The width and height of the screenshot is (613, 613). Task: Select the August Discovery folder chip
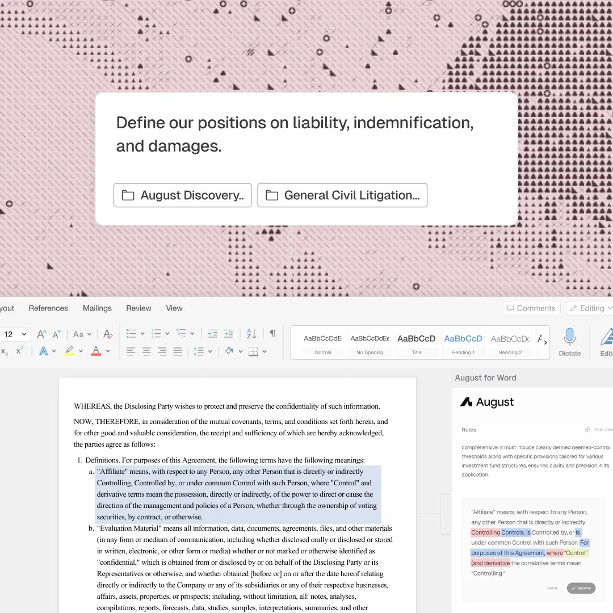click(183, 195)
